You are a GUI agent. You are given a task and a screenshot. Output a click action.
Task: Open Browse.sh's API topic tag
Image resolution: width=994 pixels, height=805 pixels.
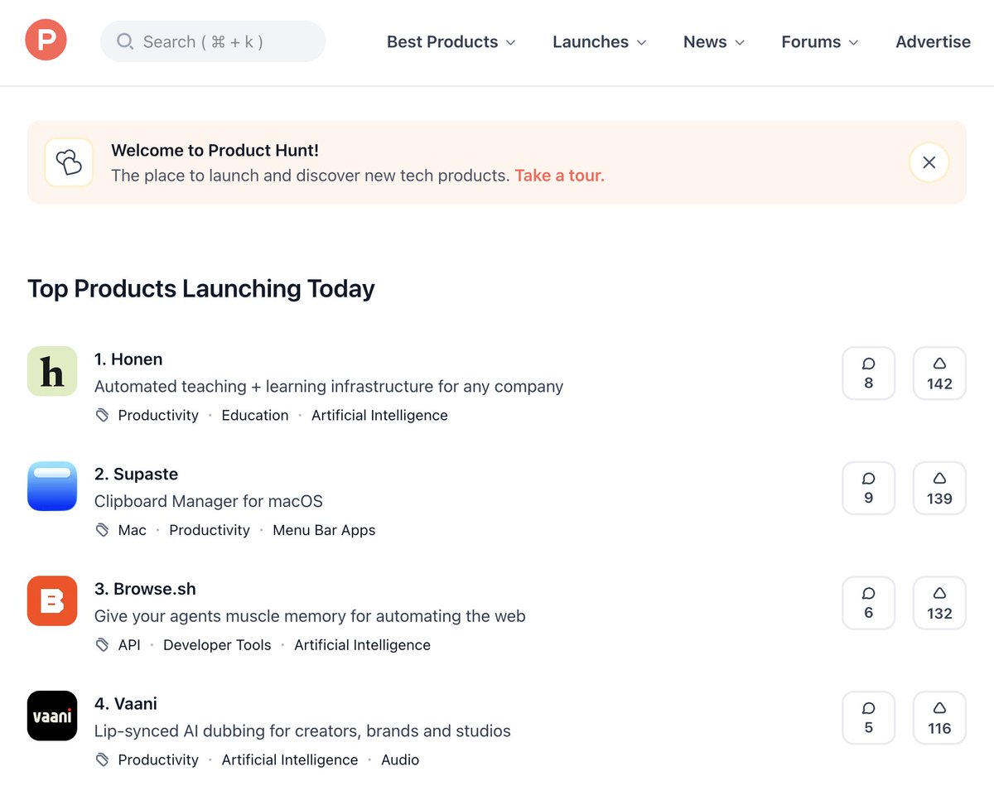tap(129, 645)
